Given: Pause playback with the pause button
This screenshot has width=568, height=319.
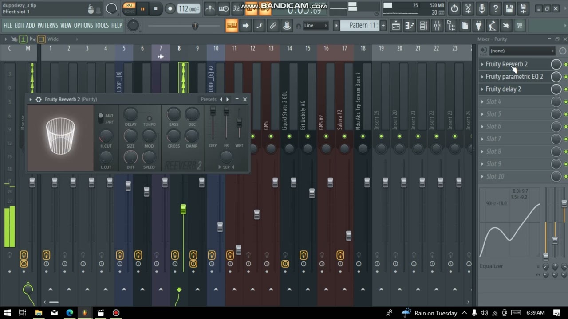Looking at the screenshot, I should tap(142, 8).
